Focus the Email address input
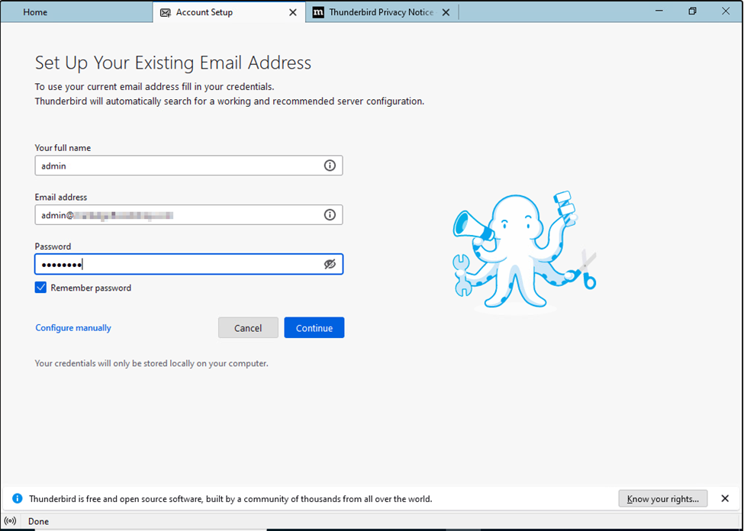 (188, 215)
